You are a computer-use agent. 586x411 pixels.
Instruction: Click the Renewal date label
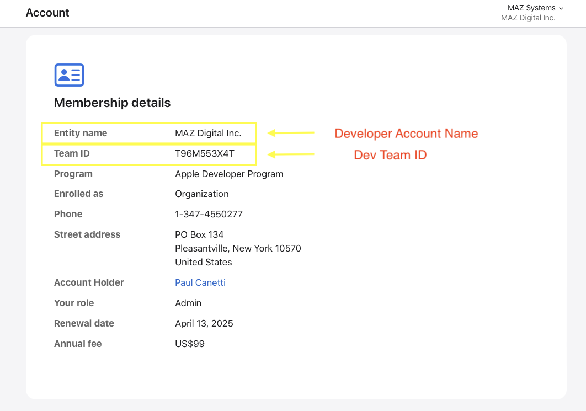[x=84, y=324]
